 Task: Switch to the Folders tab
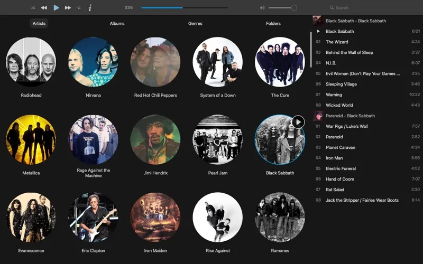coord(273,23)
